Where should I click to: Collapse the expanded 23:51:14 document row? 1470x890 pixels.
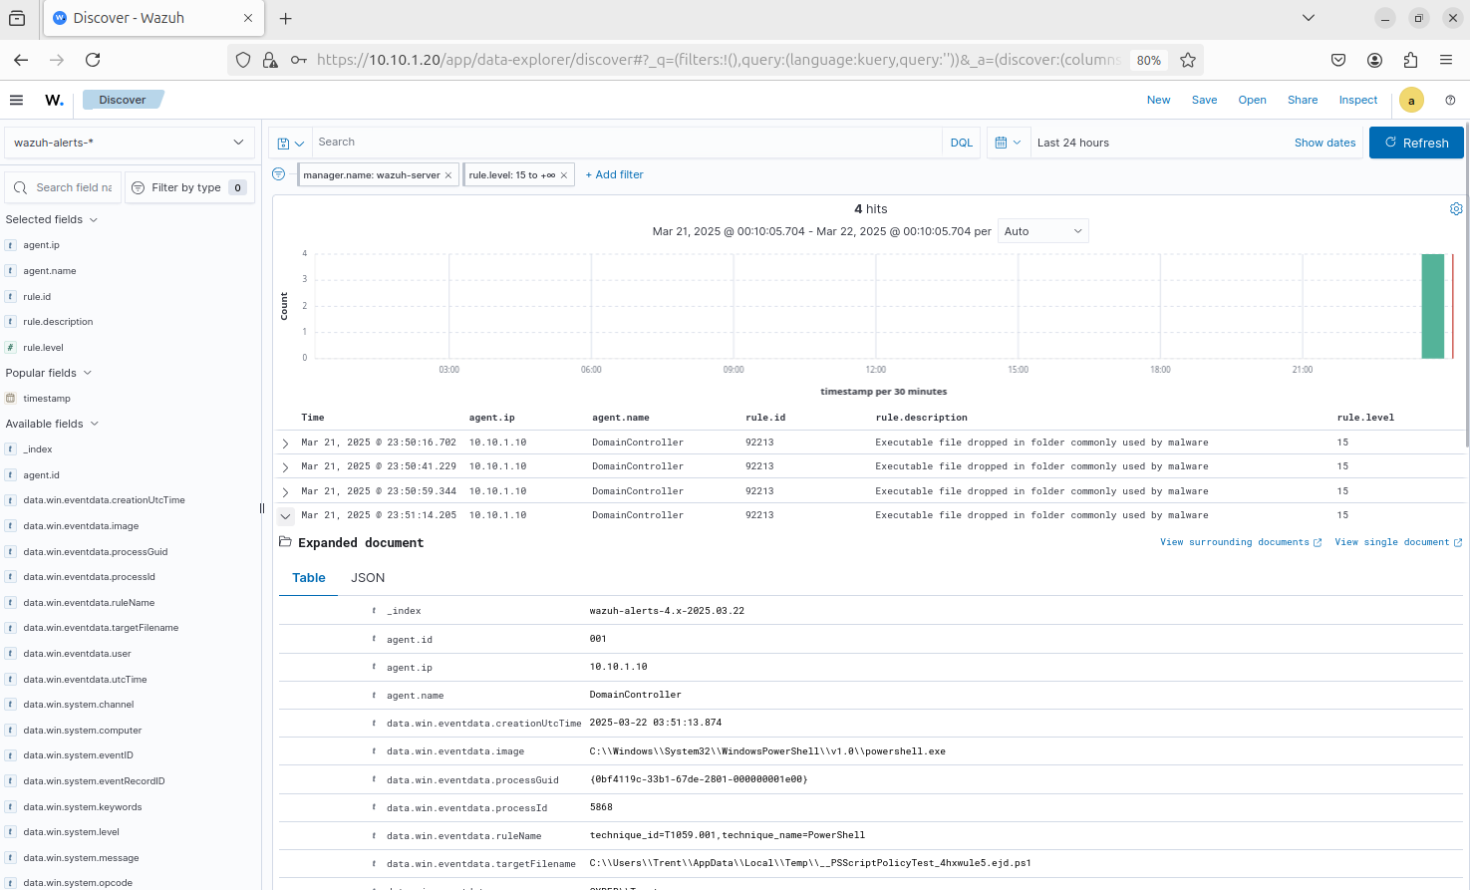tap(286, 516)
